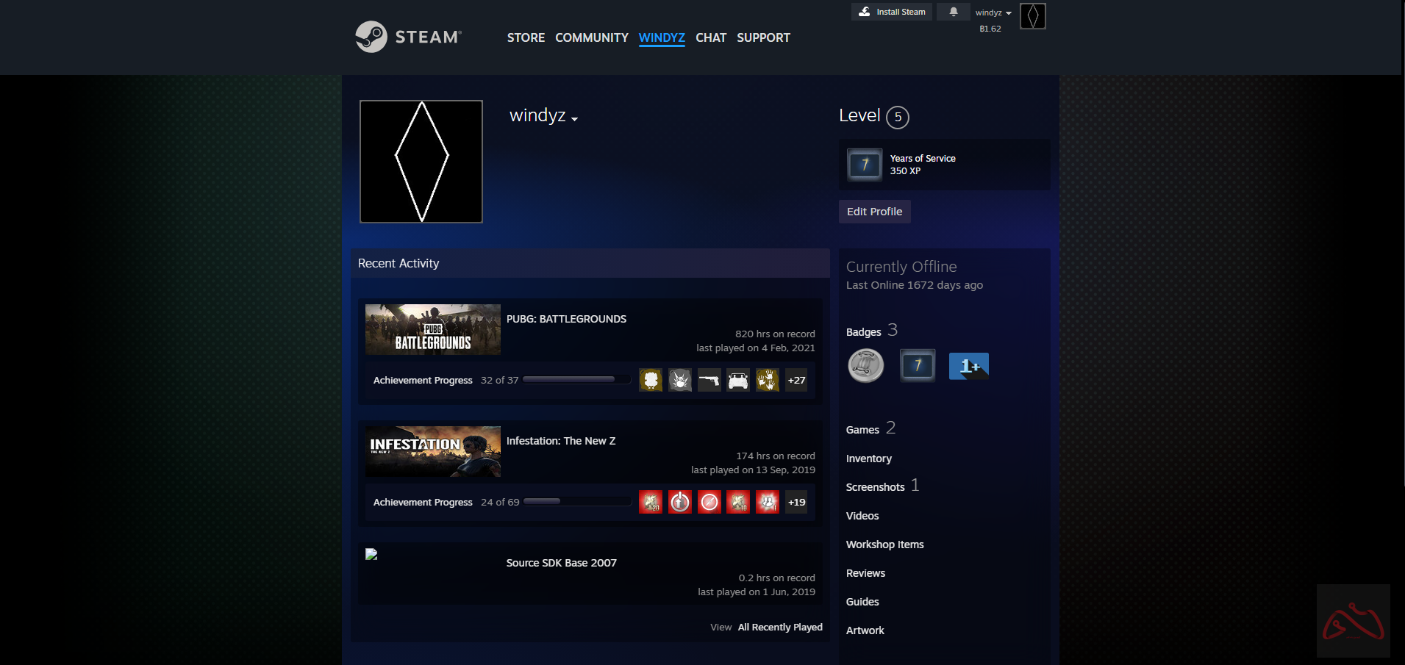Go to the COMMUNITY menu

coord(591,37)
